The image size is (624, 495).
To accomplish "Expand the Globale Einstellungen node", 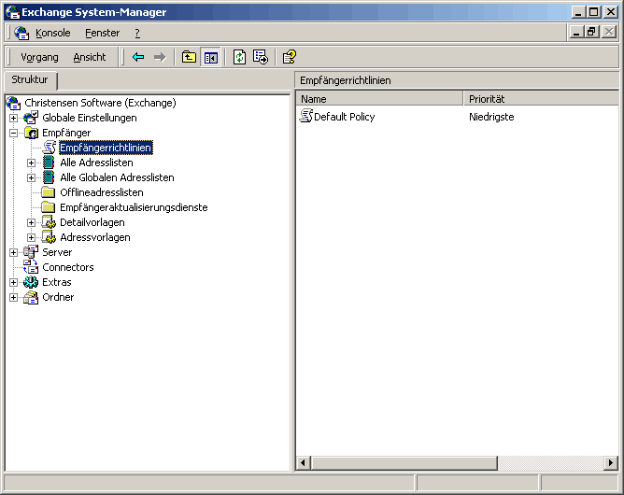I will (13, 119).
